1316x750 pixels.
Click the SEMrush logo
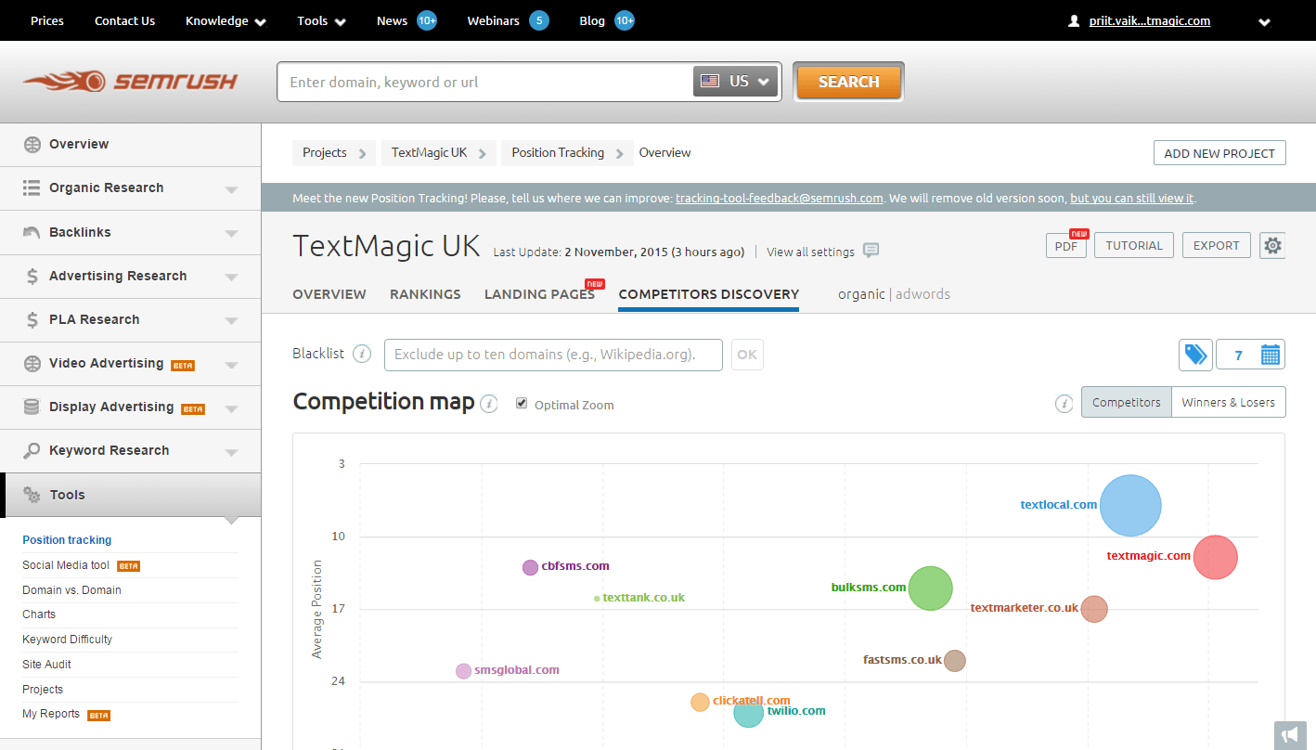pyautogui.click(x=131, y=82)
